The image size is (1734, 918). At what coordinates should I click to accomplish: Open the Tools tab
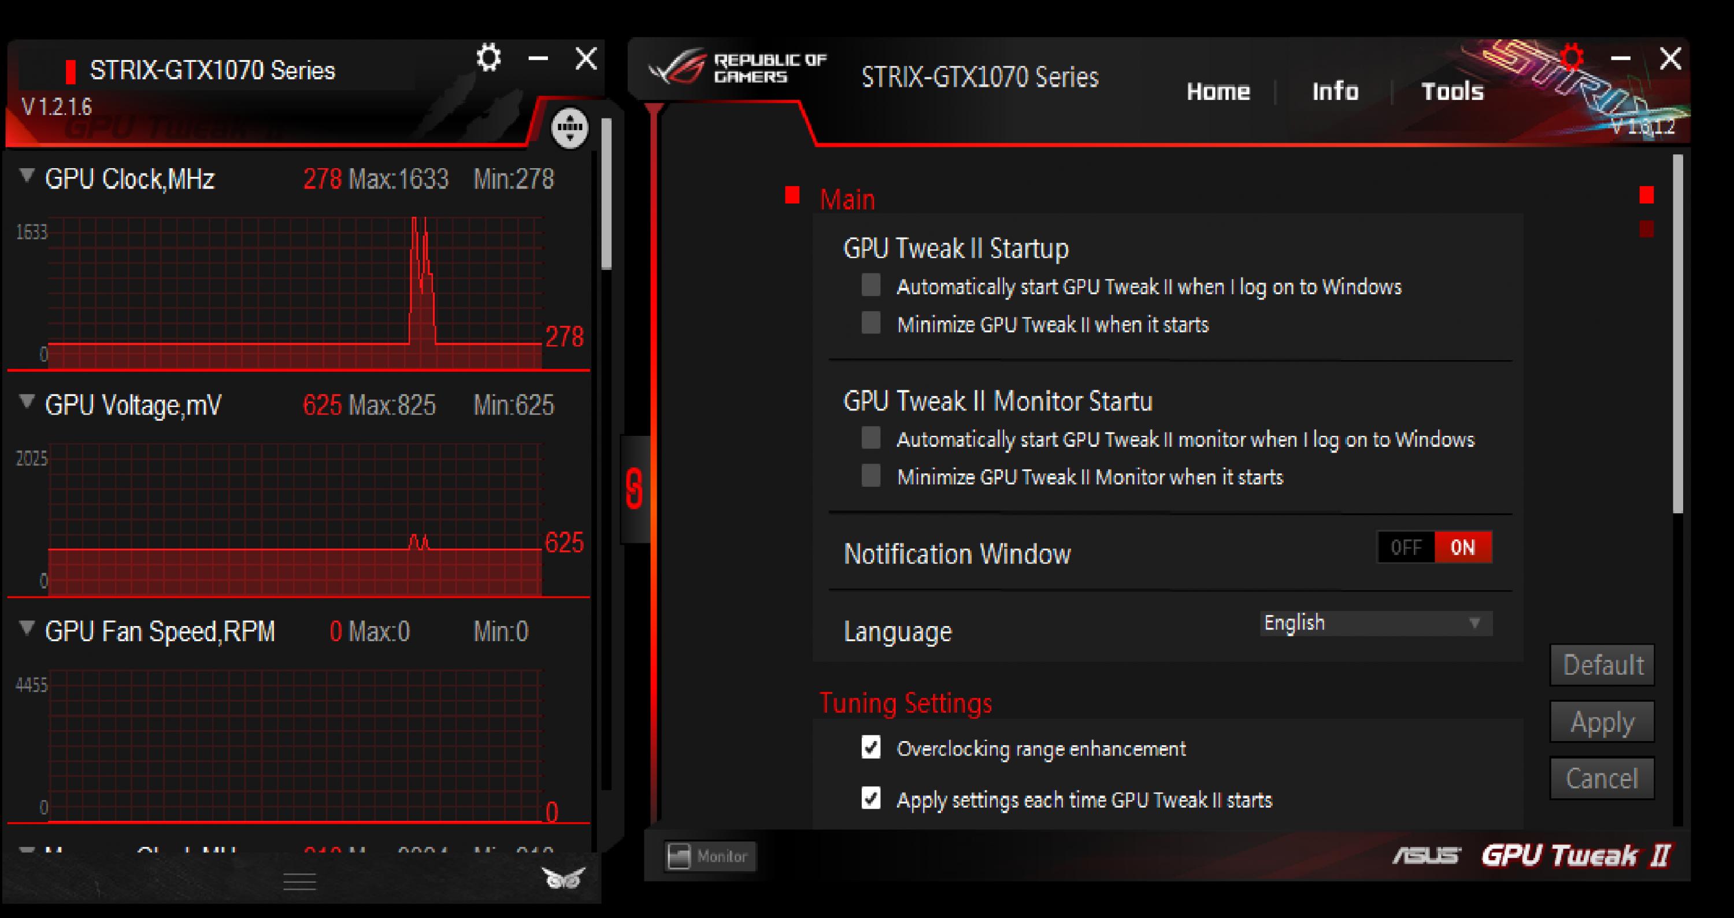click(x=1452, y=91)
